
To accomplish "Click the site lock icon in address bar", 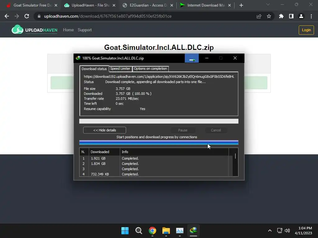I will (39, 16).
